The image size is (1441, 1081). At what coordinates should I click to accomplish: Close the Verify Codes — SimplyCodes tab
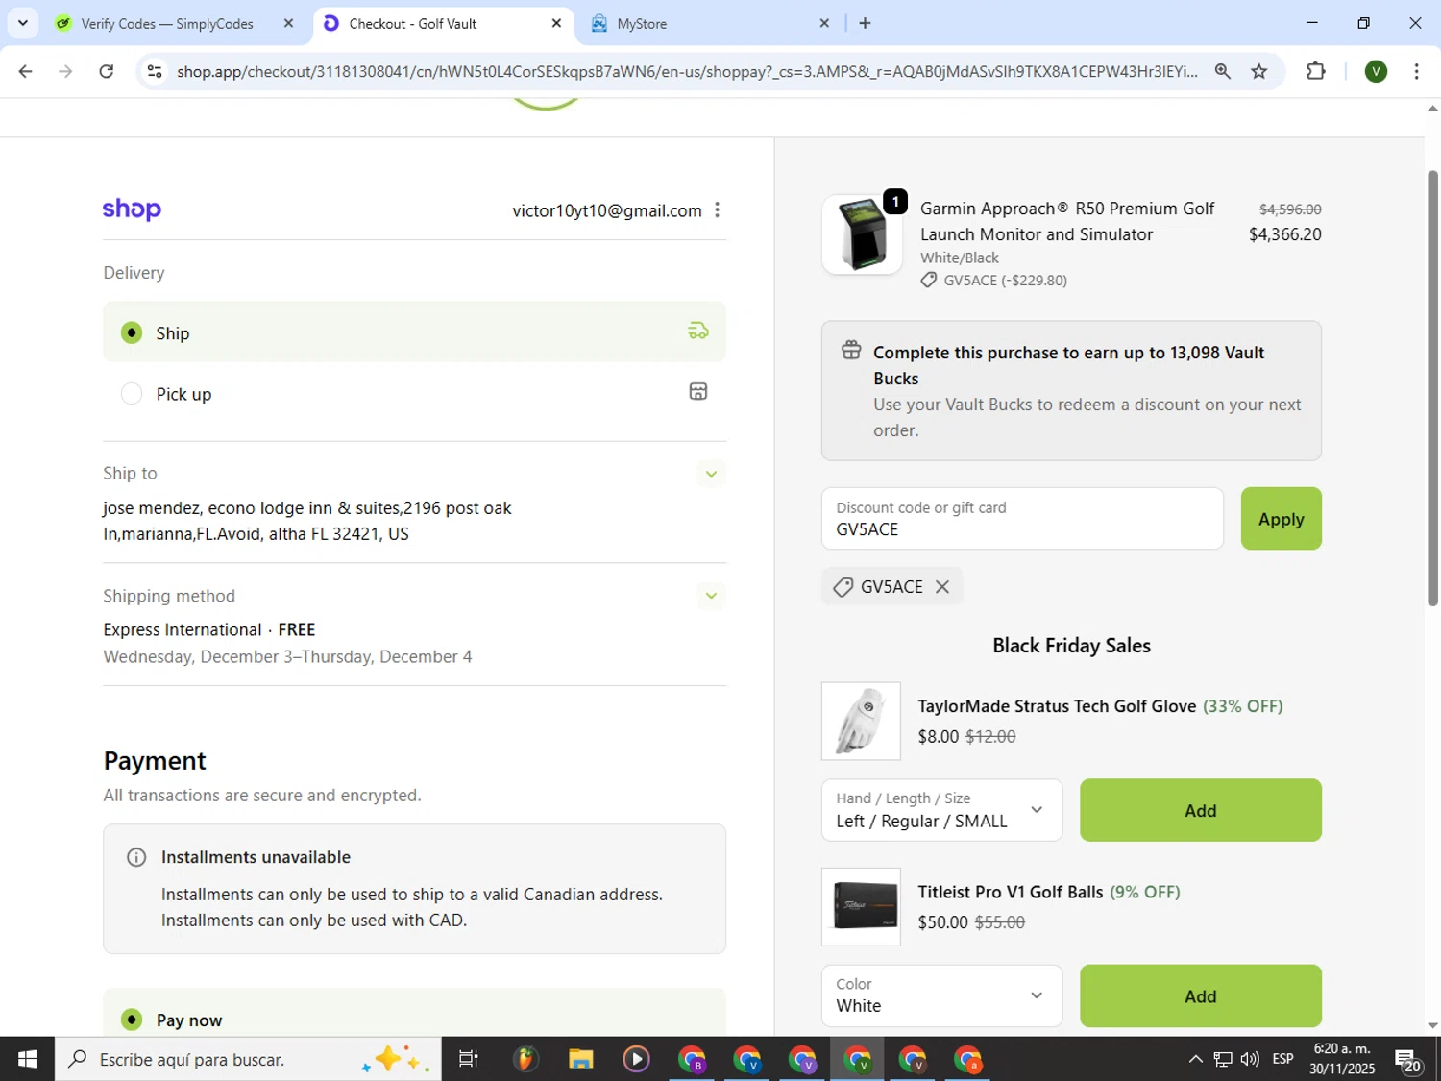click(x=288, y=23)
